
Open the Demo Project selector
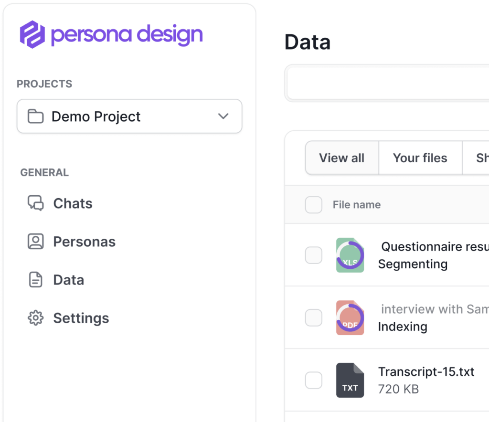coord(129,116)
